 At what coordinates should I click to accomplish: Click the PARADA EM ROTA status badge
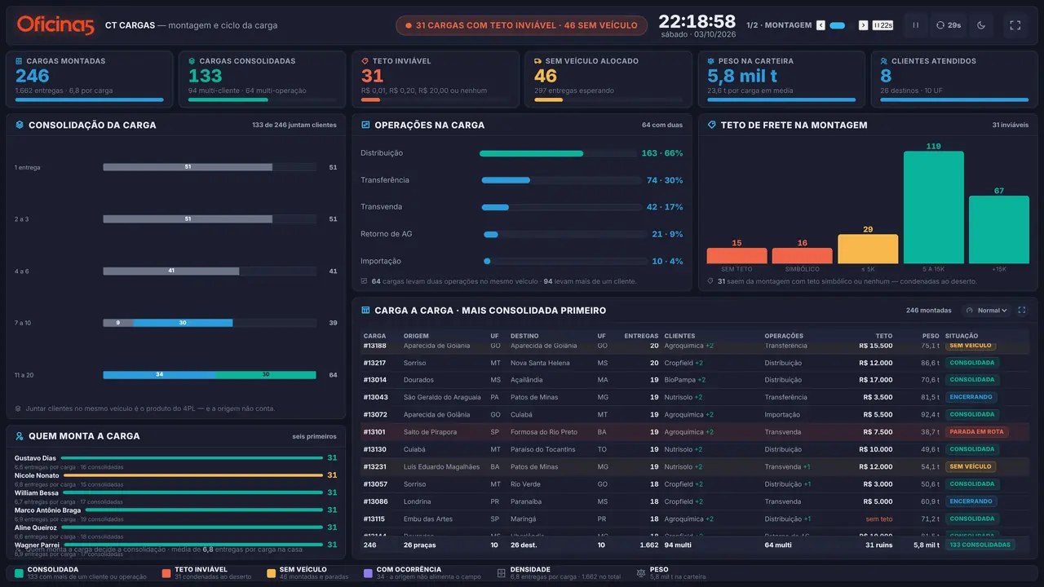976,432
